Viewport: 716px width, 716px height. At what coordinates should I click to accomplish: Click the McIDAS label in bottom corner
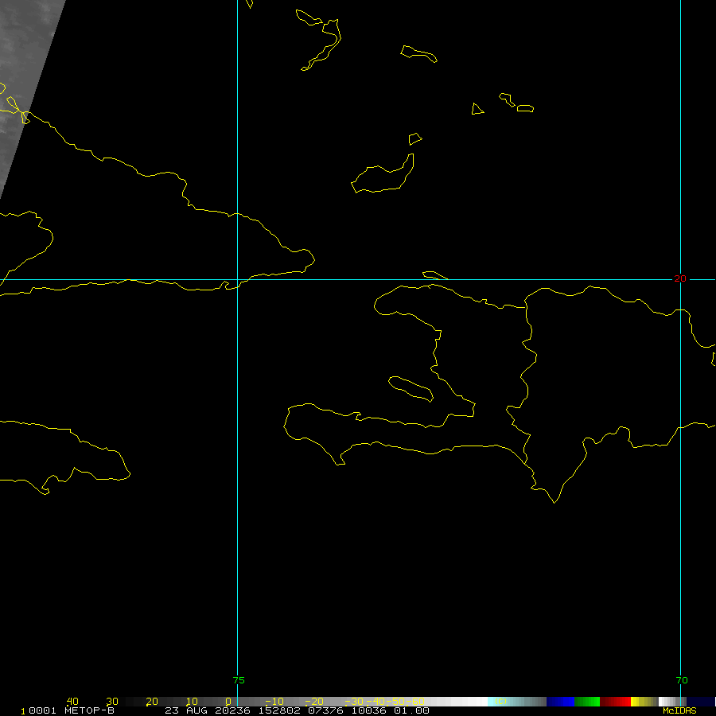(679, 710)
